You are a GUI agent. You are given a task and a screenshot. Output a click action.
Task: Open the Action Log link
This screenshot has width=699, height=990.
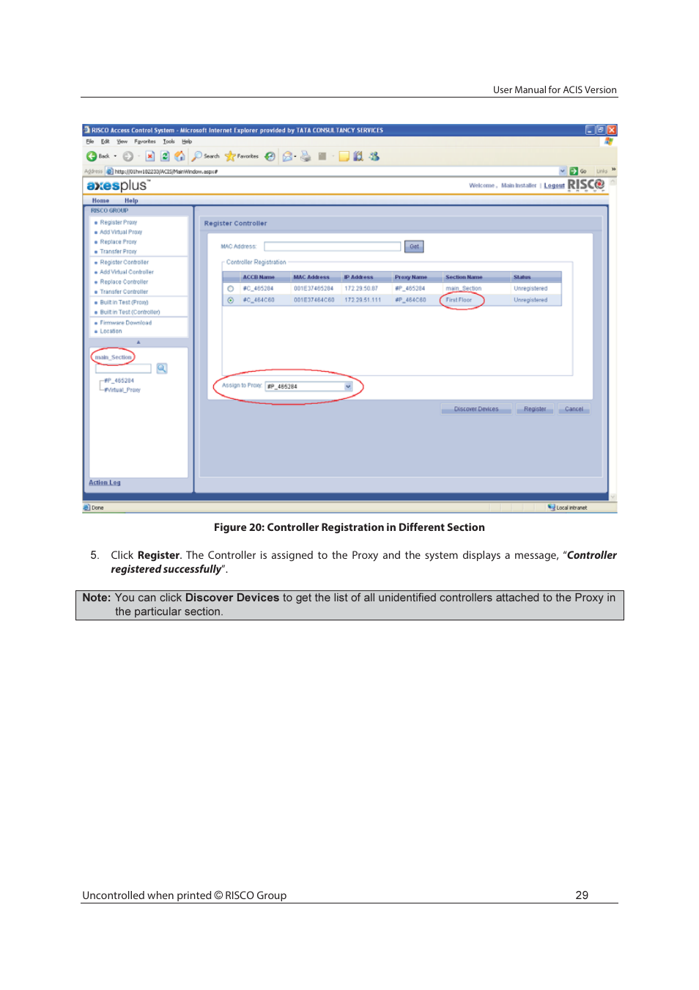(105, 483)
